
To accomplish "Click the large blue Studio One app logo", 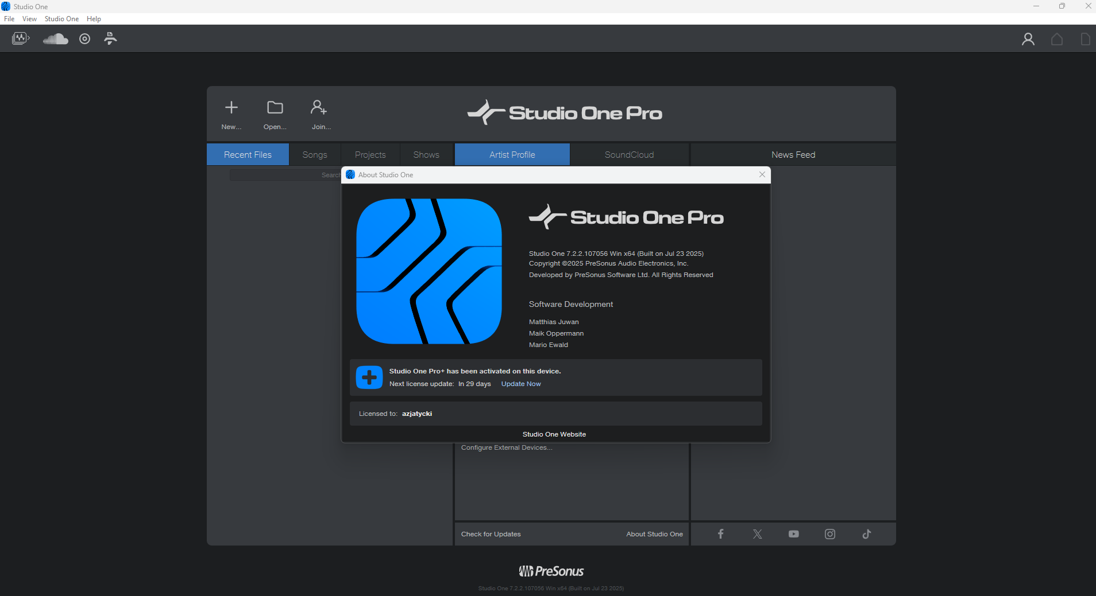I will pyautogui.click(x=429, y=271).
